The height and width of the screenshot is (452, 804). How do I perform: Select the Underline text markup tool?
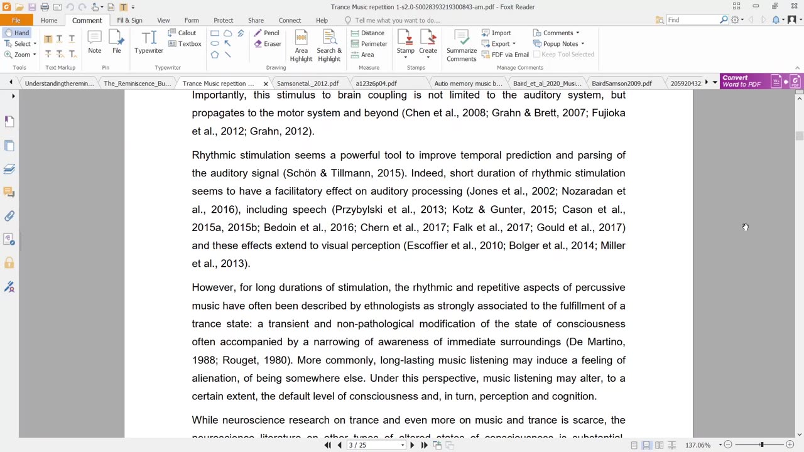(x=72, y=39)
